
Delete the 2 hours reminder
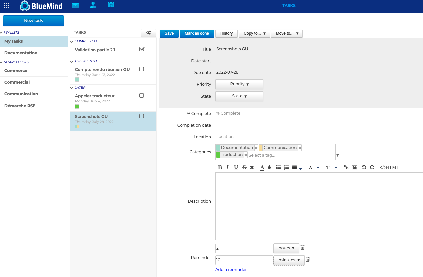point(303,247)
